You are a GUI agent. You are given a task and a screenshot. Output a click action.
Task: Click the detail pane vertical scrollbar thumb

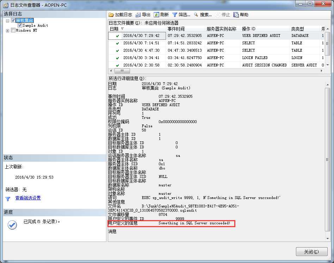pos(327,160)
